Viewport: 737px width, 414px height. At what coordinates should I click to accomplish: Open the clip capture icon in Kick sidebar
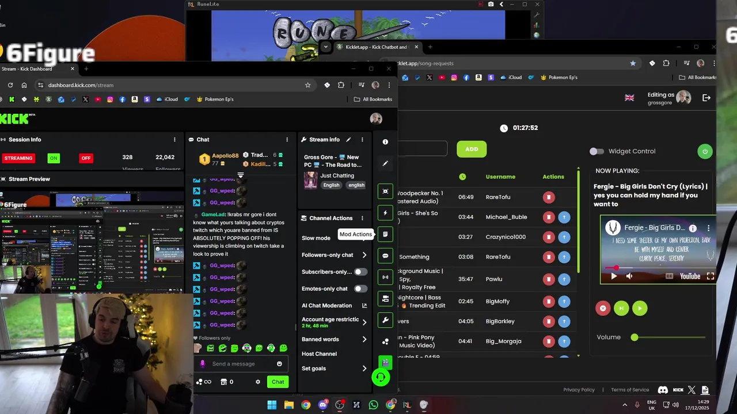point(385,191)
